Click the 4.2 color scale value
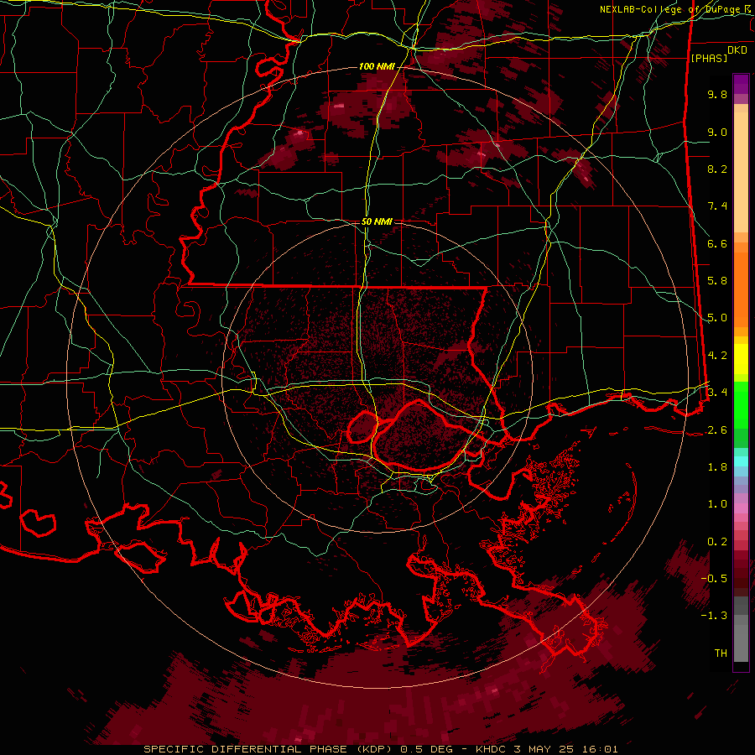Screen dimensions: 755x755 (717, 356)
